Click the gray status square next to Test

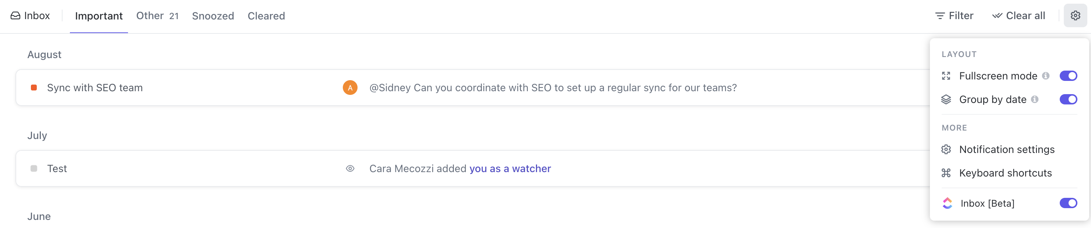[34, 169]
